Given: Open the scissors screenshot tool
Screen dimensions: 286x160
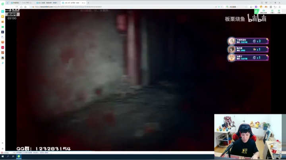Looking at the screenshot, I should [251, 7].
